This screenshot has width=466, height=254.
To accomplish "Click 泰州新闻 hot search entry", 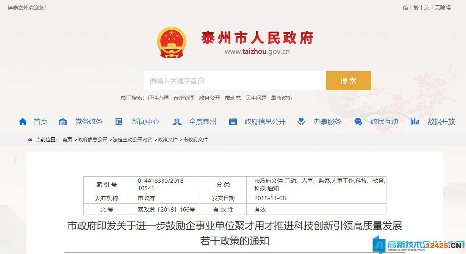I will pos(184,98).
